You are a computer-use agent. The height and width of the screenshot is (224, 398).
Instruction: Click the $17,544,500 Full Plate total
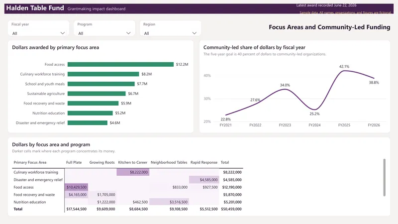[x=77, y=209]
